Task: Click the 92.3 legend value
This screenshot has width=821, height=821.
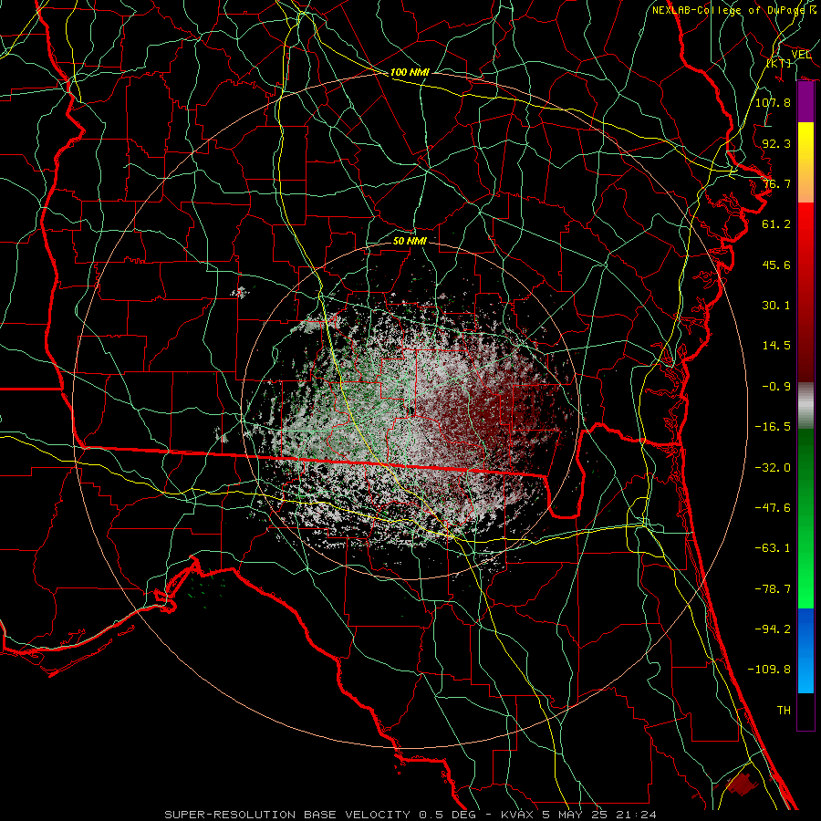Action: [x=776, y=143]
